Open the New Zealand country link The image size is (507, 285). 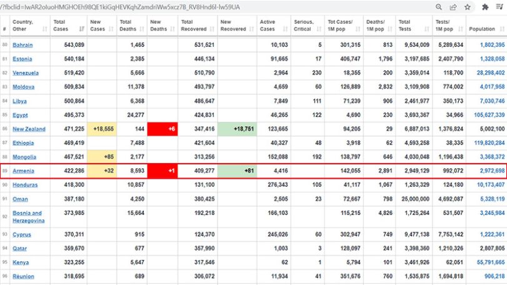[x=29, y=129]
